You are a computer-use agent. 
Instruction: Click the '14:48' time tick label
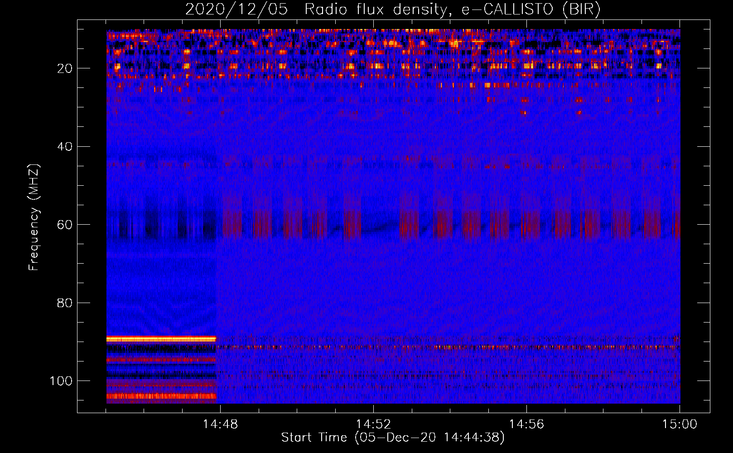220,424
